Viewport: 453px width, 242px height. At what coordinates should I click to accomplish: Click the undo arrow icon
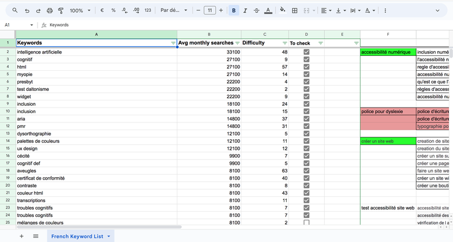27,11
